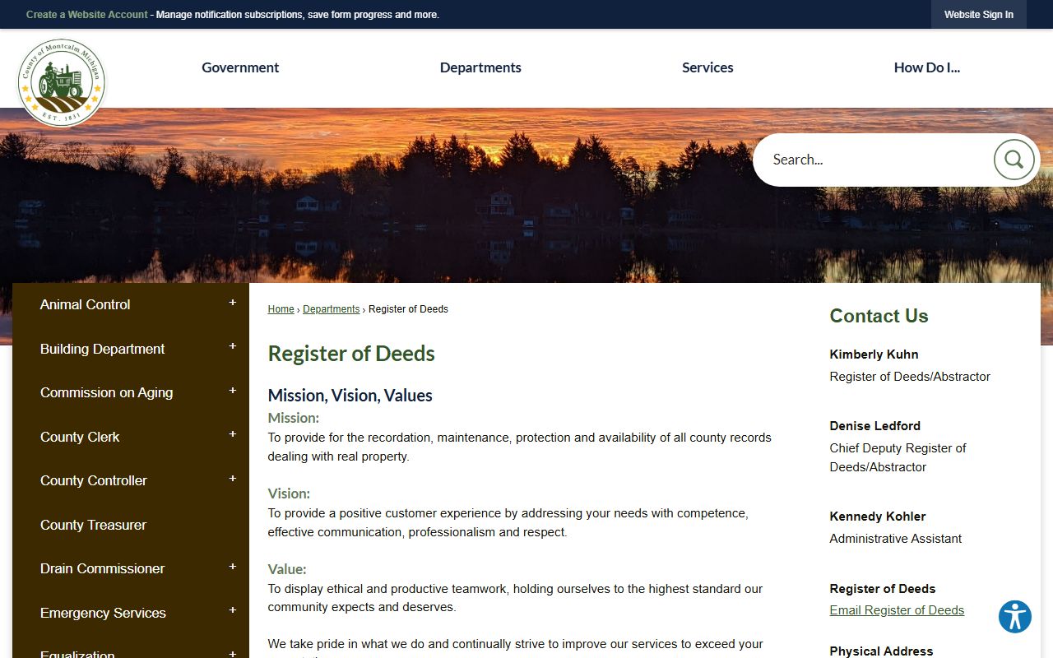Open County Treasurer in the sidebar
This screenshot has height=658, width=1053.
94,525
